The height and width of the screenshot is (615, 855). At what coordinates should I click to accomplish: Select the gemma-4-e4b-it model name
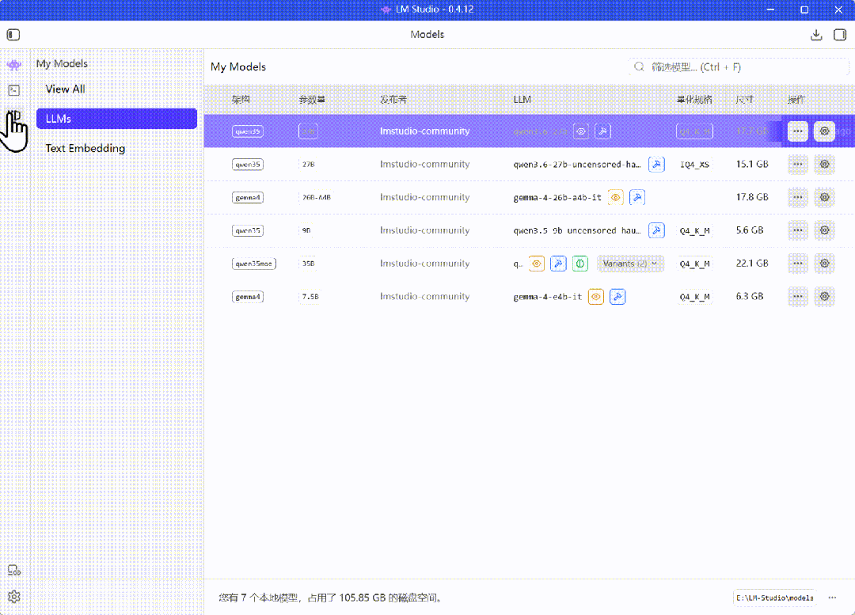click(548, 297)
